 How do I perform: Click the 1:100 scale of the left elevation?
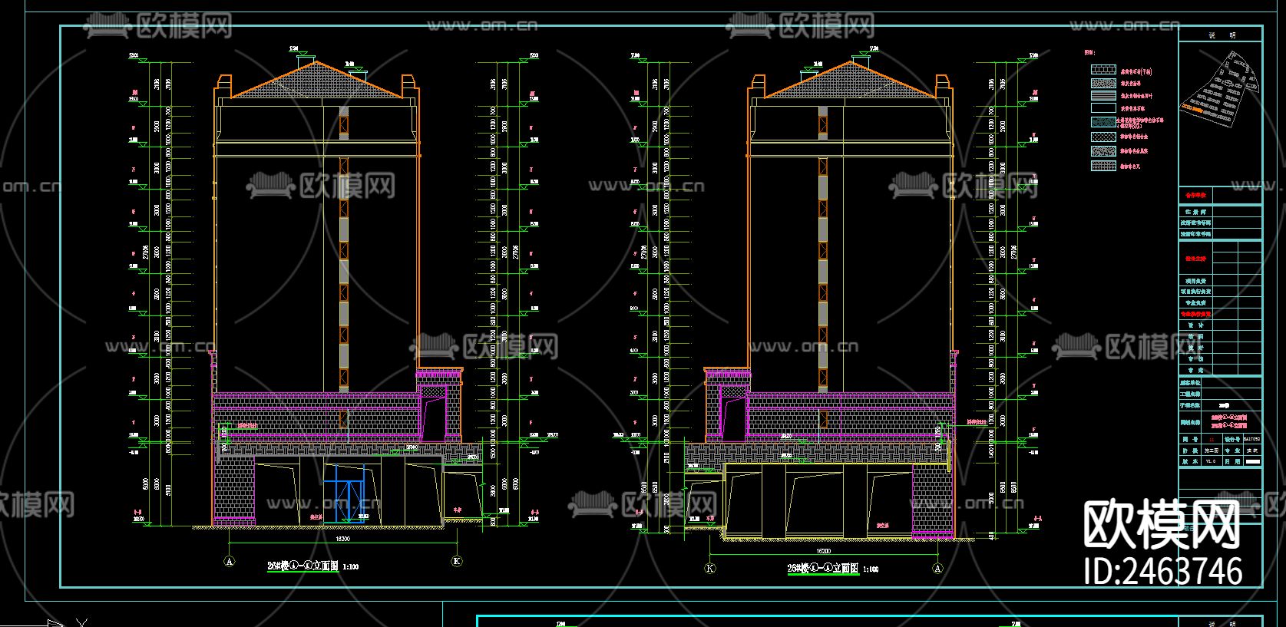tap(349, 567)
